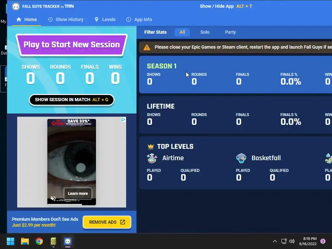This screenshot has width=332, height=249.
Task: Open the taskbar clock and date
Action: pos(308,241)
